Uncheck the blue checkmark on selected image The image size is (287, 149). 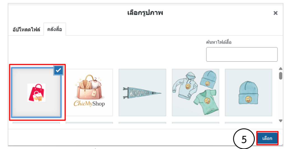pyautogui.click(x=58, y=71)
